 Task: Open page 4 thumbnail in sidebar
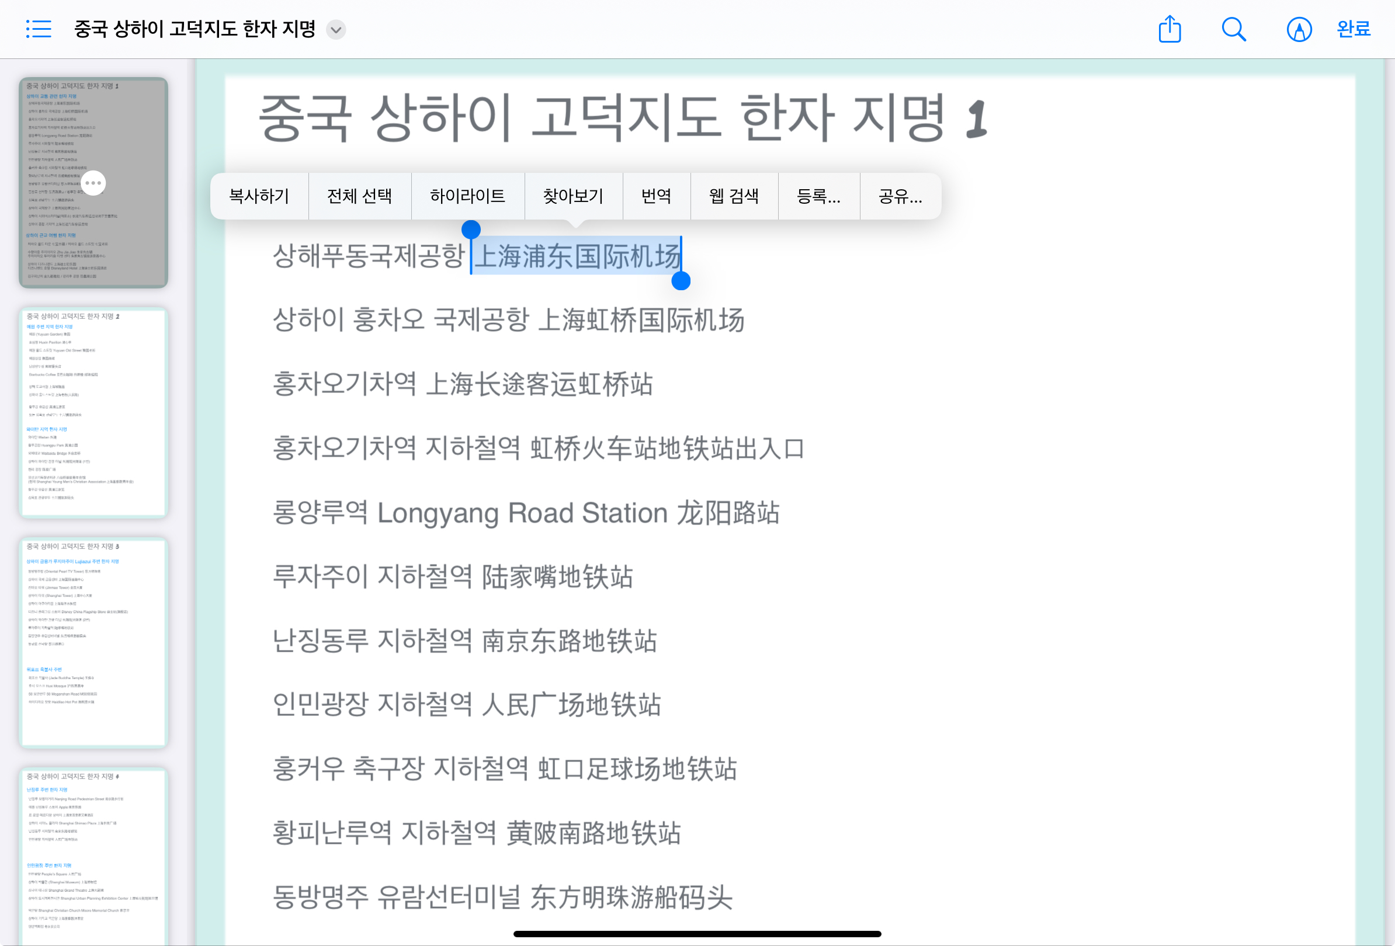tap(93, 858)
